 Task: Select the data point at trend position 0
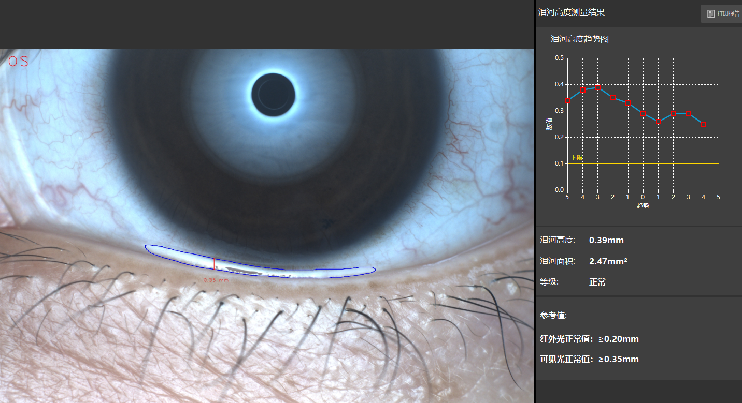[643, 114]
